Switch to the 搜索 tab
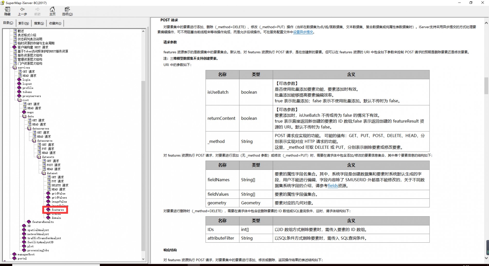The width and height of the screenshot is (489, 266). [x=39, y=23]
